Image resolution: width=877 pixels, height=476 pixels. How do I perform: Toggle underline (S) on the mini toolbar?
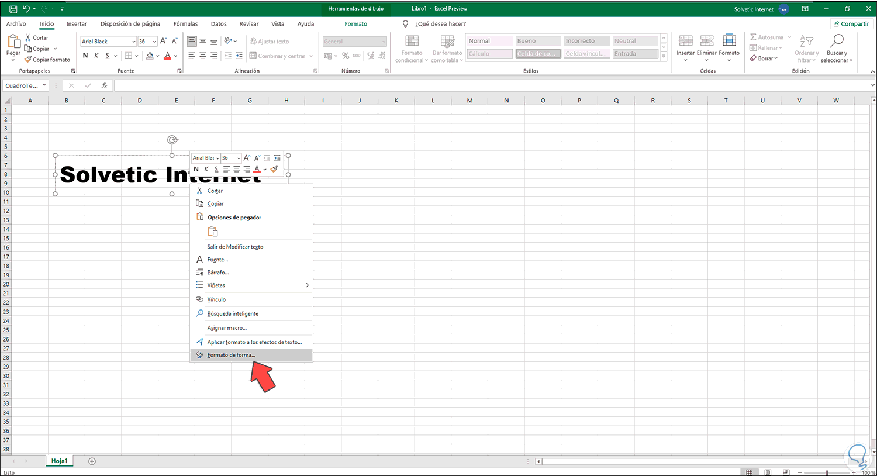tap(216, 169)
